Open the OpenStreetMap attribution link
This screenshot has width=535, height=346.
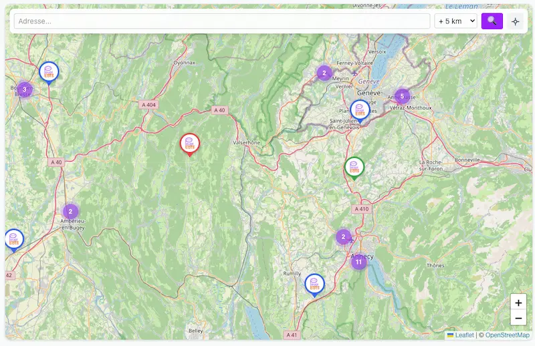(x=507, y=335)
